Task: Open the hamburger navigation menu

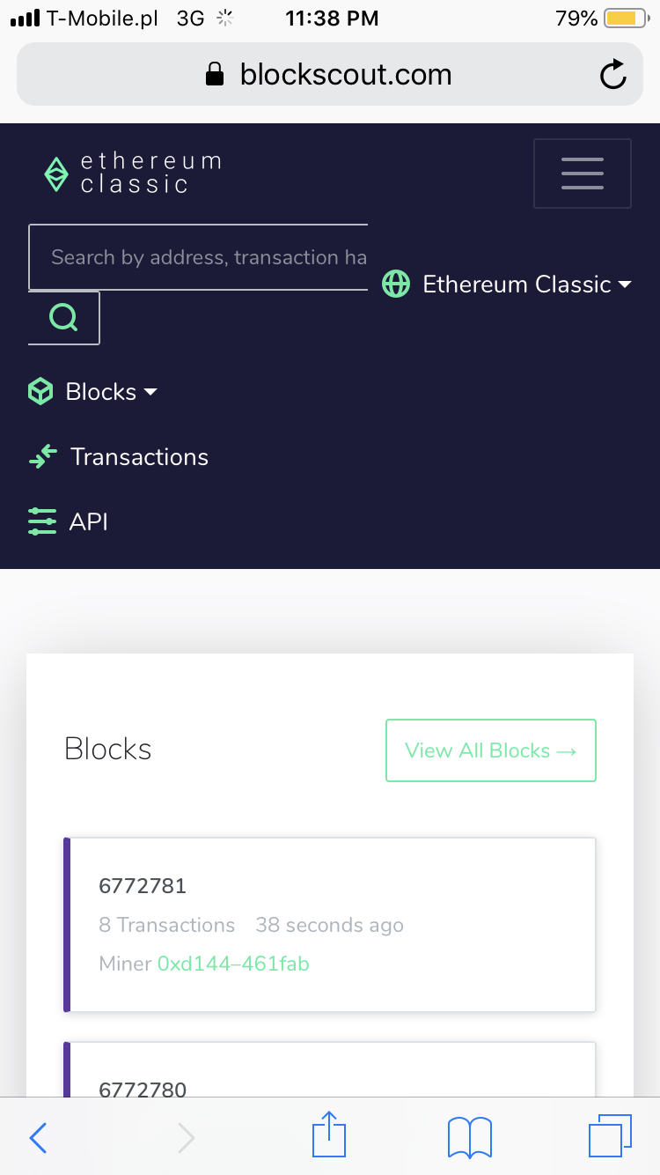Action: [582, 174]
